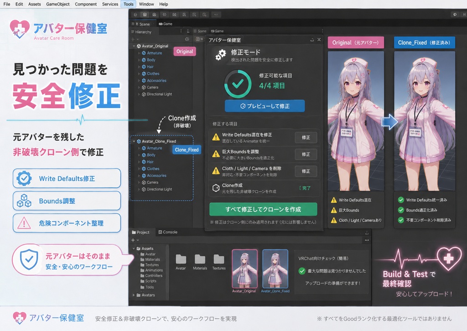This screenshot has width=467, height=331.
Task: Click the cube icon beside Clone作成
Action: (x=216, y=188)
